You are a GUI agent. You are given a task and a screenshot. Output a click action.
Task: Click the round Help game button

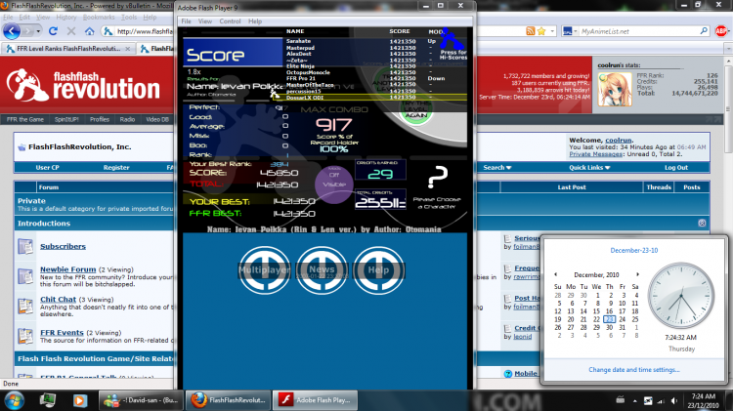coord(378,270)
